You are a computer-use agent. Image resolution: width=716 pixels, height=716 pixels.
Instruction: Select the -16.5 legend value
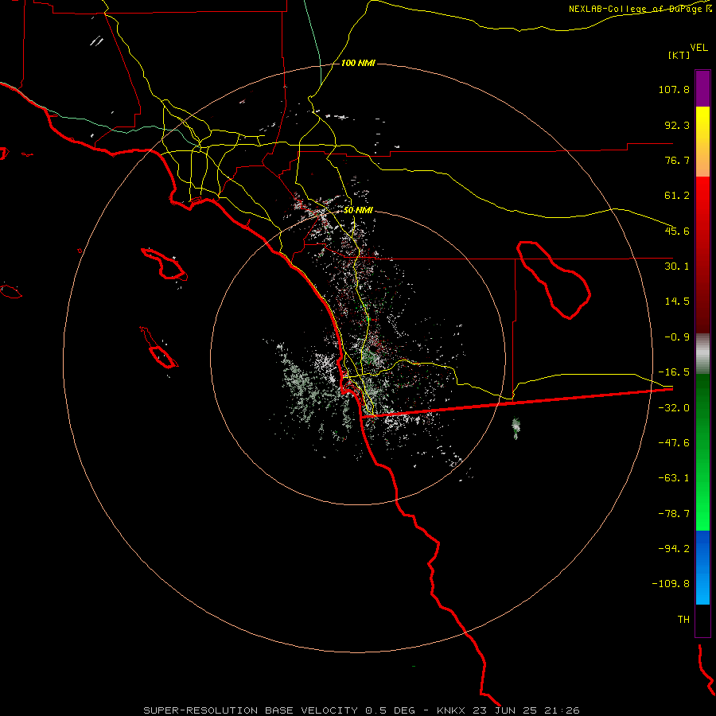click(x=674, y=372)
